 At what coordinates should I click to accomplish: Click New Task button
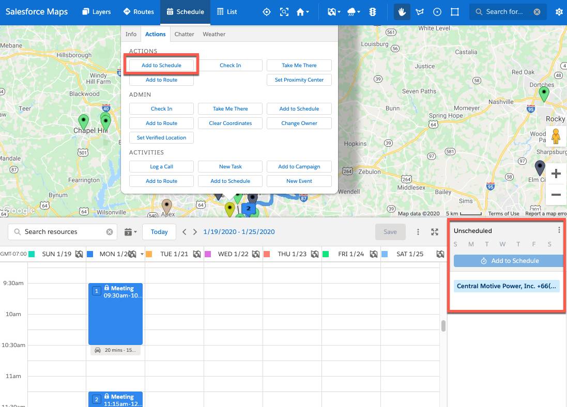tap(231, 167)
